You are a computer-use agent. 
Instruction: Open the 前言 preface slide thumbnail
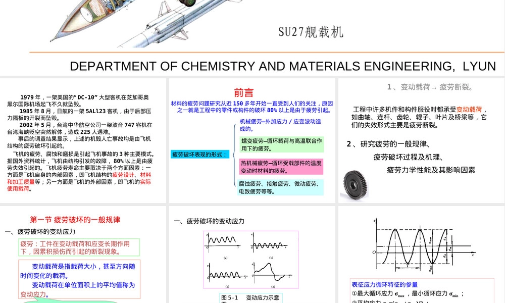pos(252,141)
